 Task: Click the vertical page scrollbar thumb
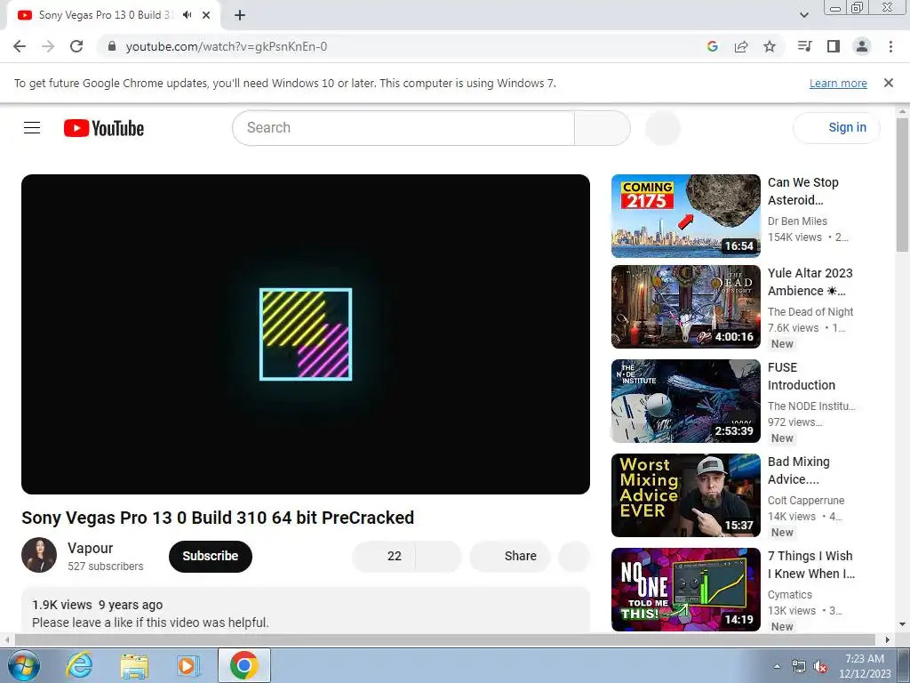tap(902, 185)
